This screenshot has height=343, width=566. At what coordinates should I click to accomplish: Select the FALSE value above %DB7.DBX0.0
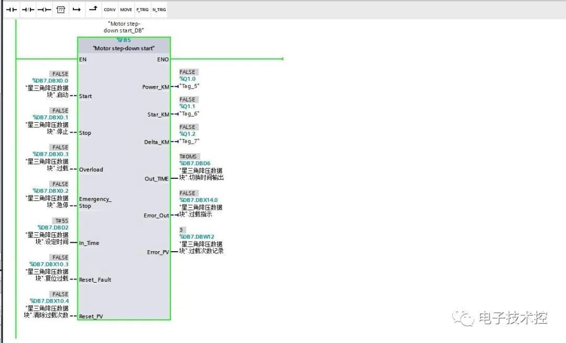[x=59, y=73]
